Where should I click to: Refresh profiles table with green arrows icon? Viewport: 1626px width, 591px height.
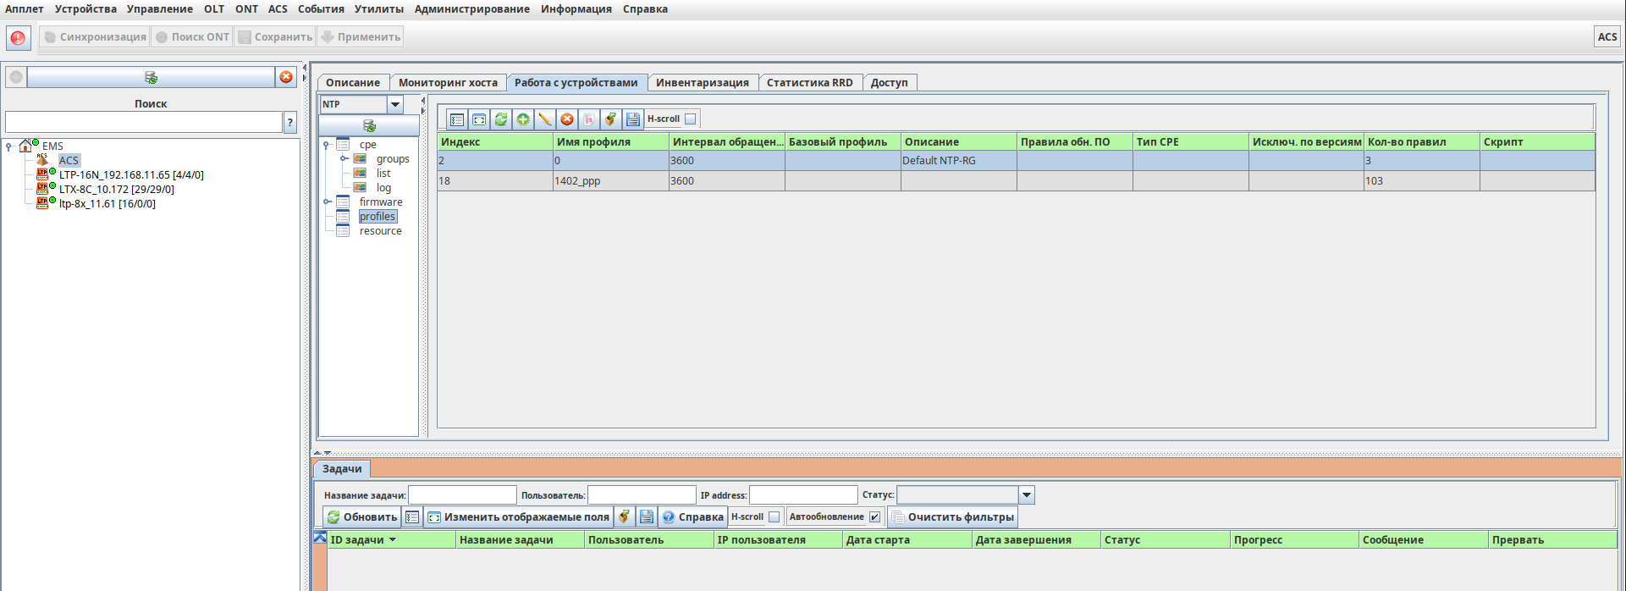click(x=501, y=119)
